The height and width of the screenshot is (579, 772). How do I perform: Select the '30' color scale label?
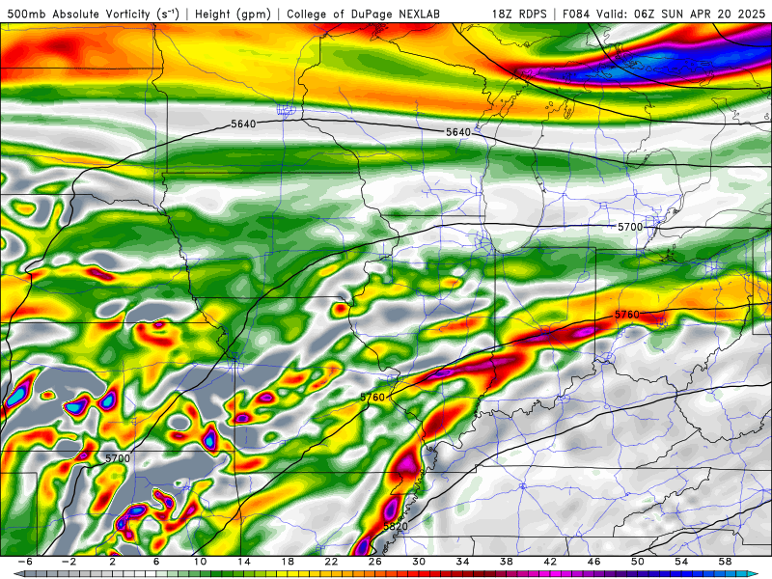pos(419,562)
